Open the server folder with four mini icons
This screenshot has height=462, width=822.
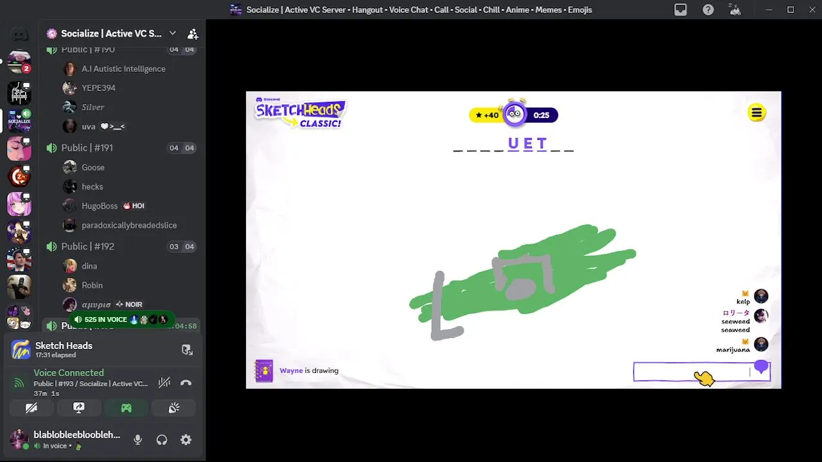19,317
